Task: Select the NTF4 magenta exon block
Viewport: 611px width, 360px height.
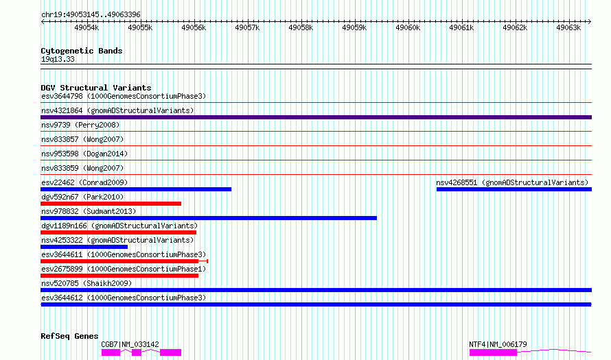Action: point(494,352)
